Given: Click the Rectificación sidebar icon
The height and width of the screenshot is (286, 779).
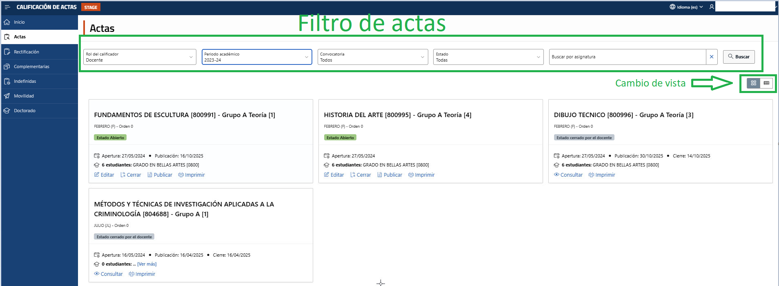Looking at the screenshot, I should click(x=7, y=52).
